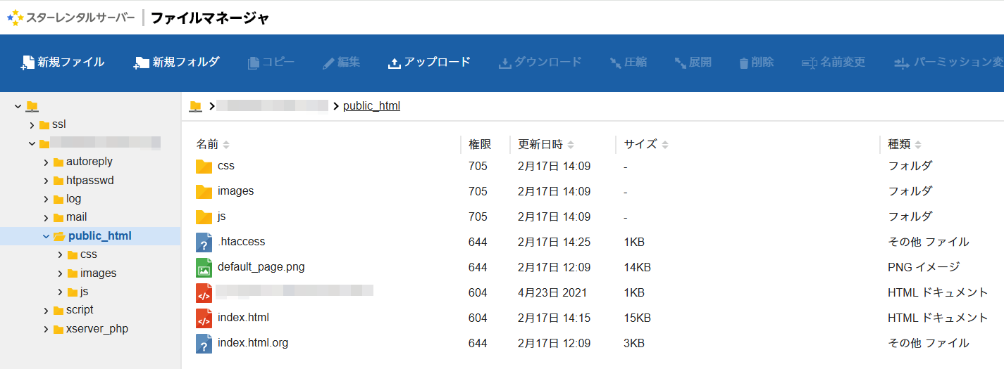Viewport: 1004px width, 369px height.
Task: Click 15KB size of index.html
Action: (637, 318)
